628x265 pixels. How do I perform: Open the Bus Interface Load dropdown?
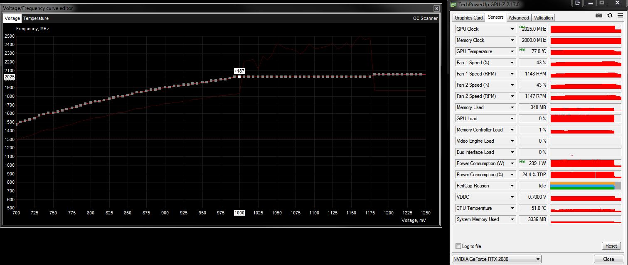tap(512, 152)
